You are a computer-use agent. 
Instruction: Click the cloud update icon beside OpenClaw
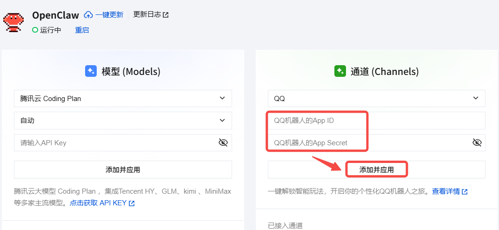click(x=88, y=15)
